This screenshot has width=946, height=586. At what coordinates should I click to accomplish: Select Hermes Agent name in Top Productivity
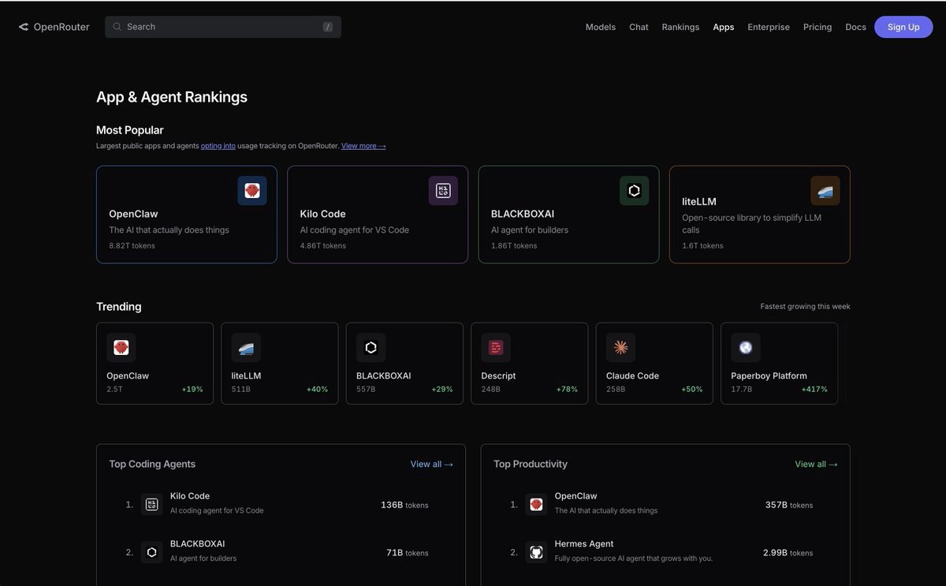click(584, 544)
